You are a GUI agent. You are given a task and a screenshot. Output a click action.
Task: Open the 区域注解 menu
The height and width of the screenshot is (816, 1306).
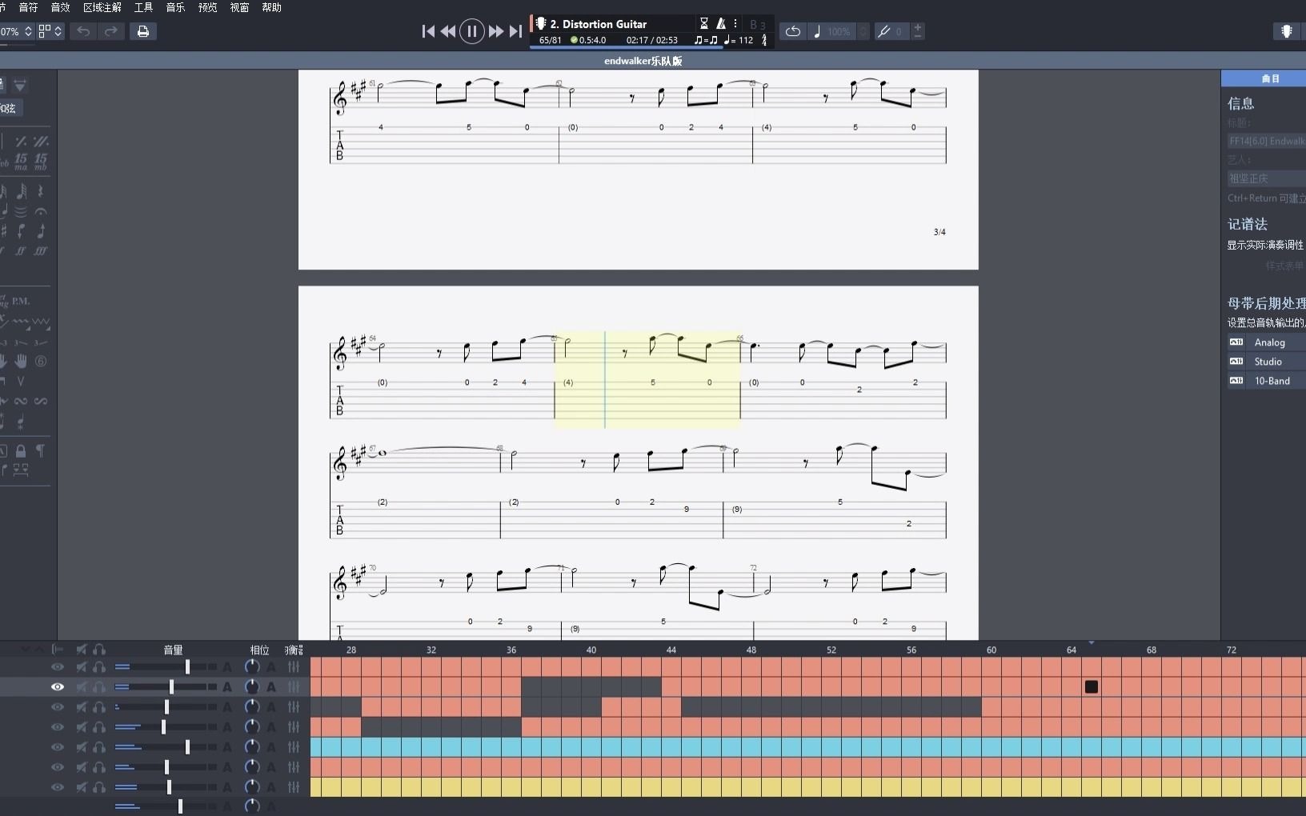(102, 7)
